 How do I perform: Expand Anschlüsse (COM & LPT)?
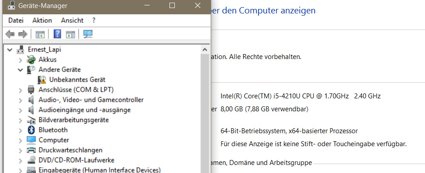[20, 90]
